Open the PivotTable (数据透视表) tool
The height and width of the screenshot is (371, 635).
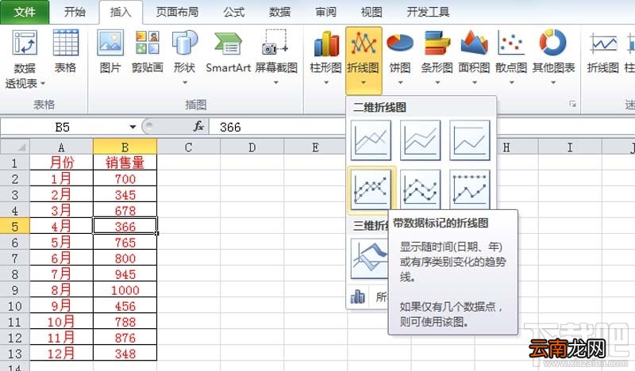[x=25, y=59]
